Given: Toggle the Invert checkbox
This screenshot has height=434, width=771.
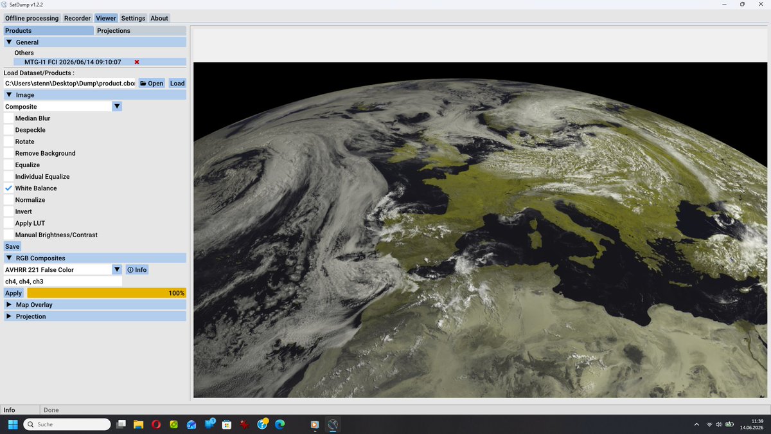Looking at the screenshot, I should (8, 212).
